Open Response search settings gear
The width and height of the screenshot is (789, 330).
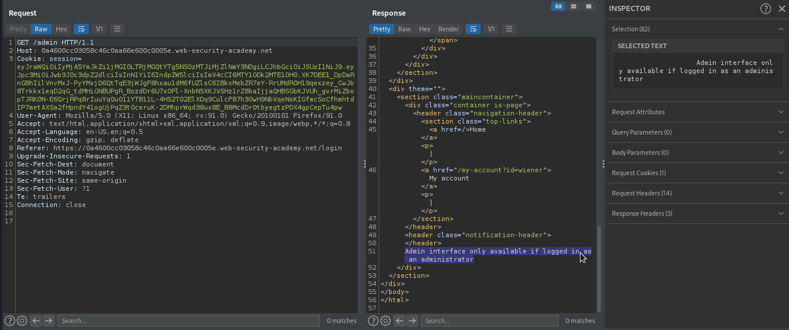[x=386, y=321]
